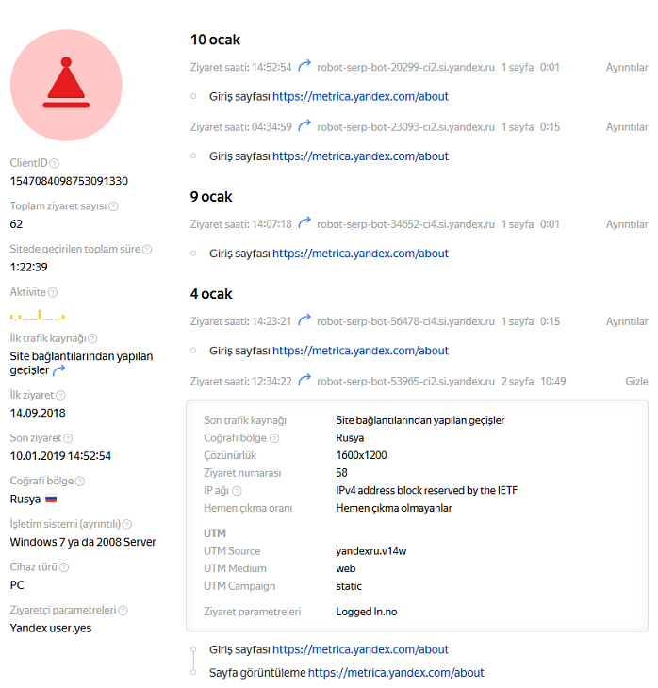
Task: Click referral arrow for 12:34:22 visit
Action: 304,380
